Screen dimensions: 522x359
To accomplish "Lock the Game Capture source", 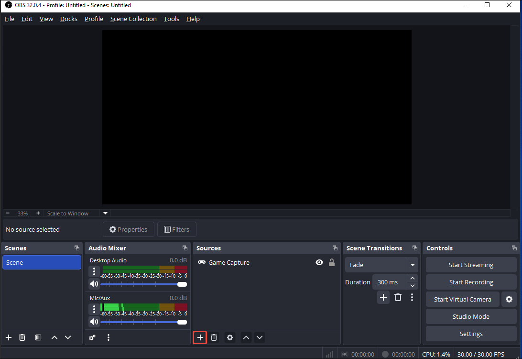I will tap(332, 262).
